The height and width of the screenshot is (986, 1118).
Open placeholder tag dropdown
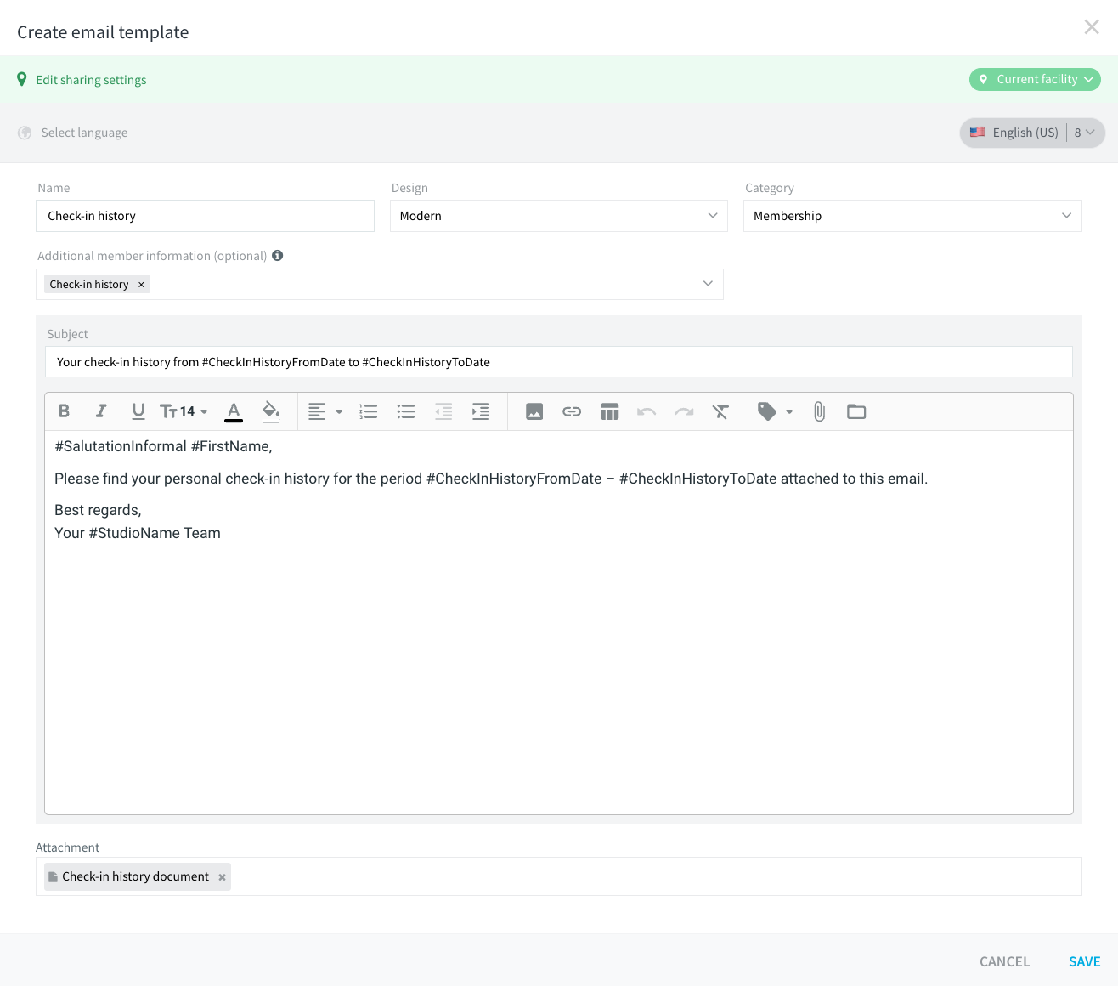click(x=775, y=411)
